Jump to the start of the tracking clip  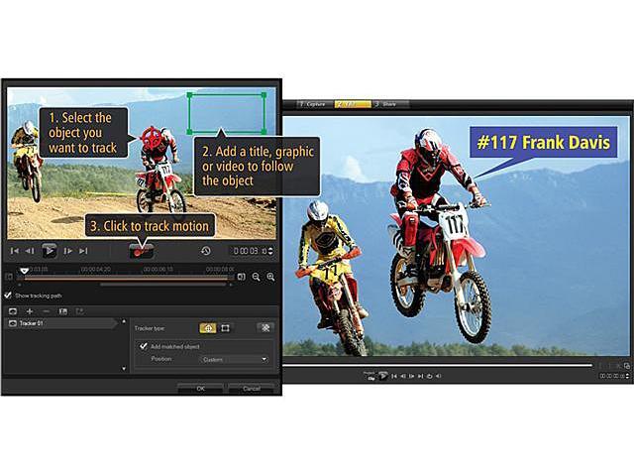tap(15, 251)
